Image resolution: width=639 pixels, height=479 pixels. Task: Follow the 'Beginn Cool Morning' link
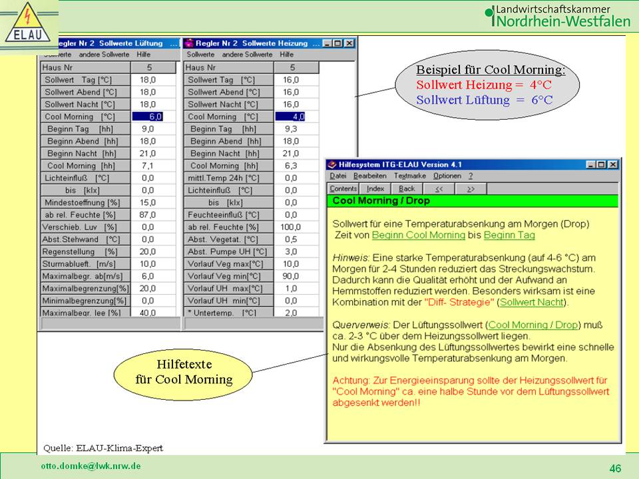coord(418,235)
